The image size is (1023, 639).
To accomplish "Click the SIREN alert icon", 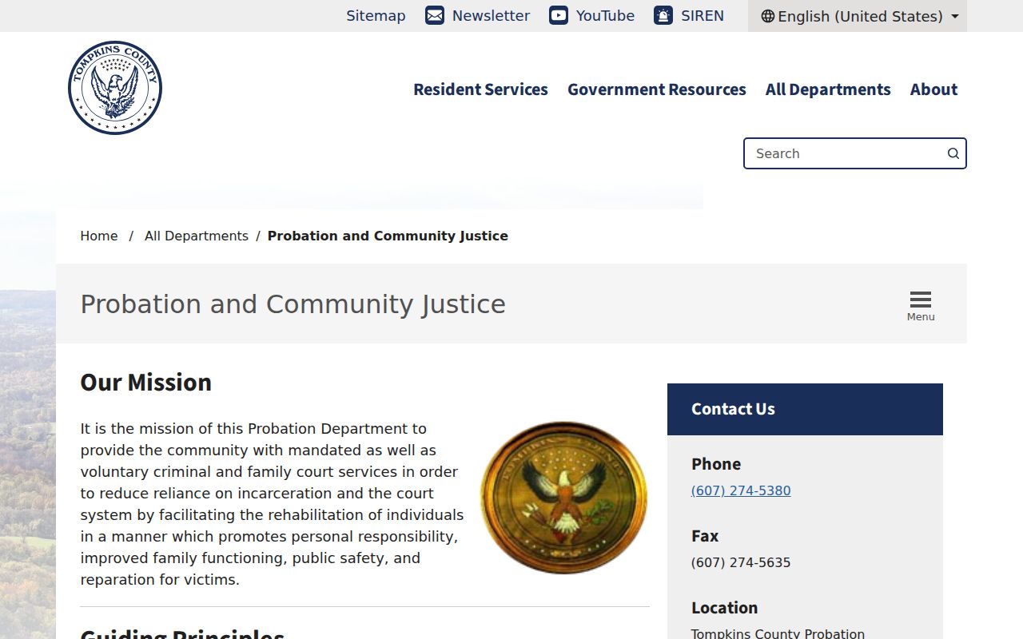I will point(663,15).
